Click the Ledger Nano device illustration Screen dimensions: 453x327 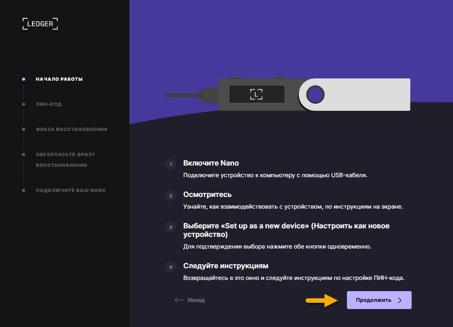(x=288, y=94)
